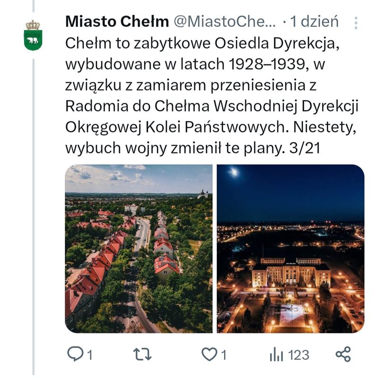Open the "1 dzień" timestamp link
The image size is (377, 379).
pos(314,21)
